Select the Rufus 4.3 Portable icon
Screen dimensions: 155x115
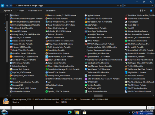point(46,34)
